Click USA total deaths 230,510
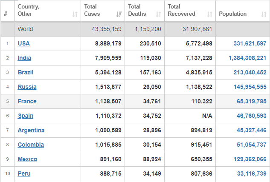Image resolution: width=270 pixels, height=182 pixels. point(150,43)
